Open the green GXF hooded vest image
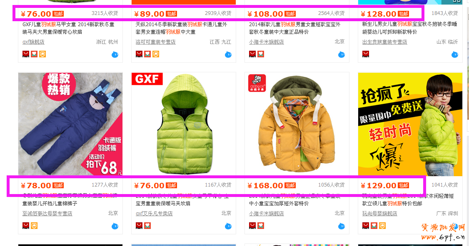 coord(184,124)
